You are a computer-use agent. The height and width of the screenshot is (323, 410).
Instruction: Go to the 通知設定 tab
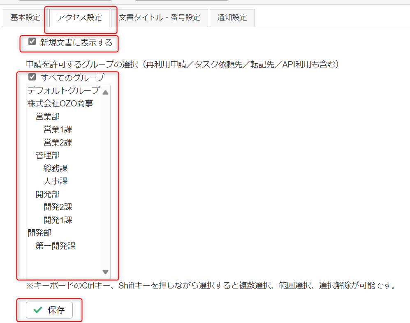coord(232,18)
